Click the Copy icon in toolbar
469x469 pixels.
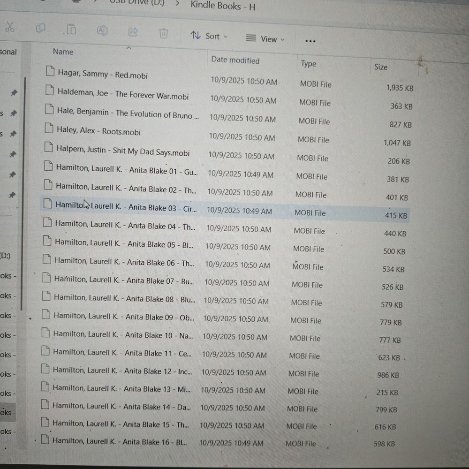coord(41,28)
